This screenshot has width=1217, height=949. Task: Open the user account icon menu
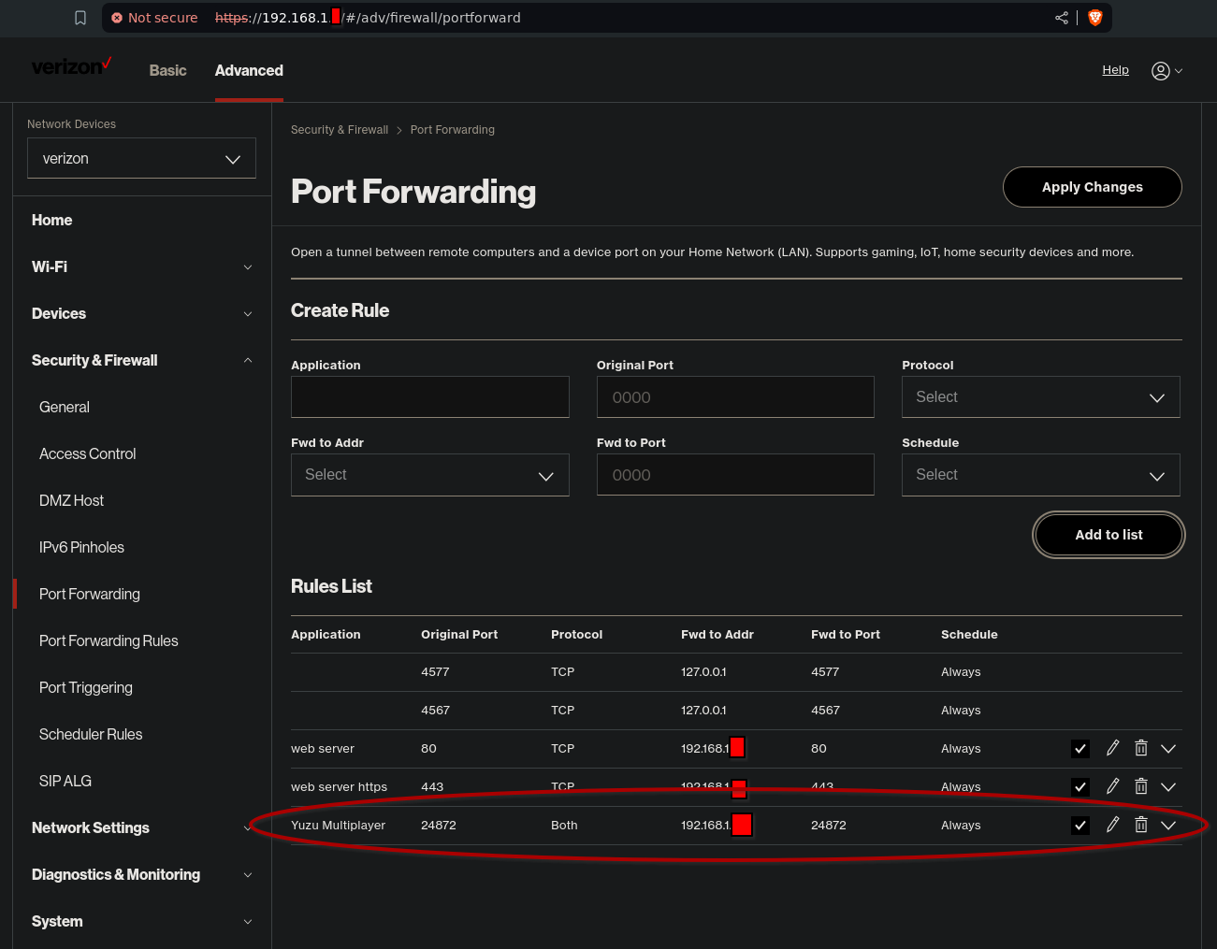tap(1166, 71)
